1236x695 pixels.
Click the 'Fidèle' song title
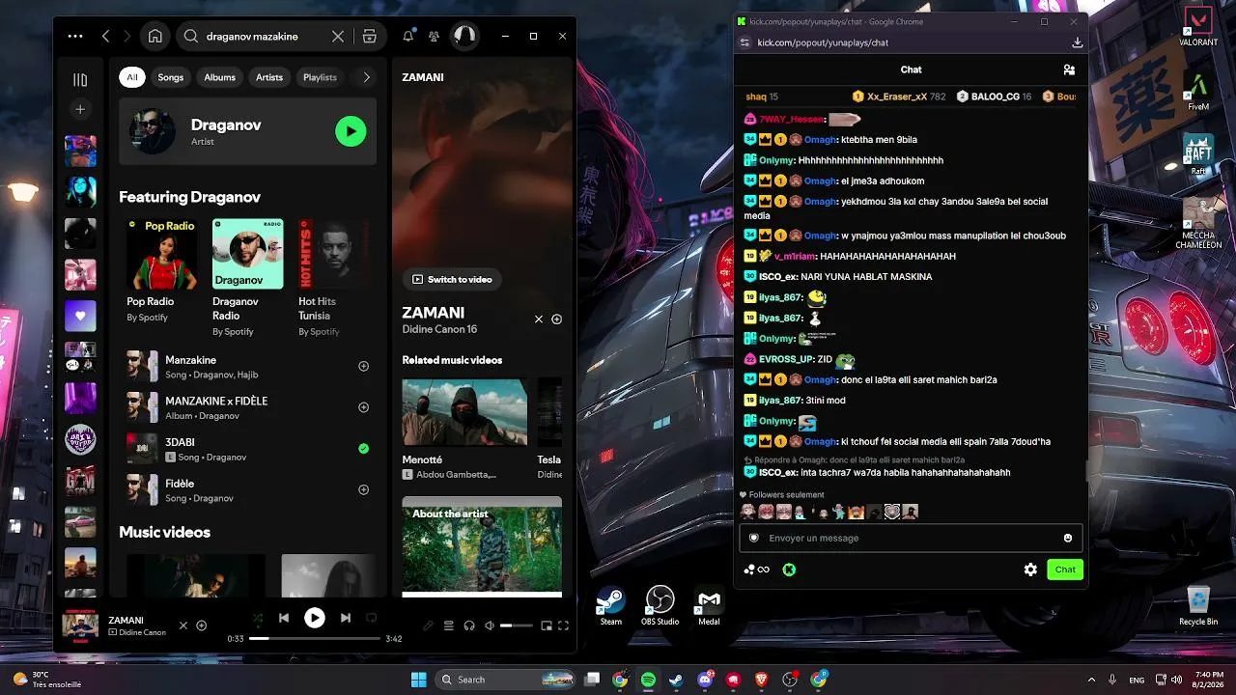(x=180, y=484)
